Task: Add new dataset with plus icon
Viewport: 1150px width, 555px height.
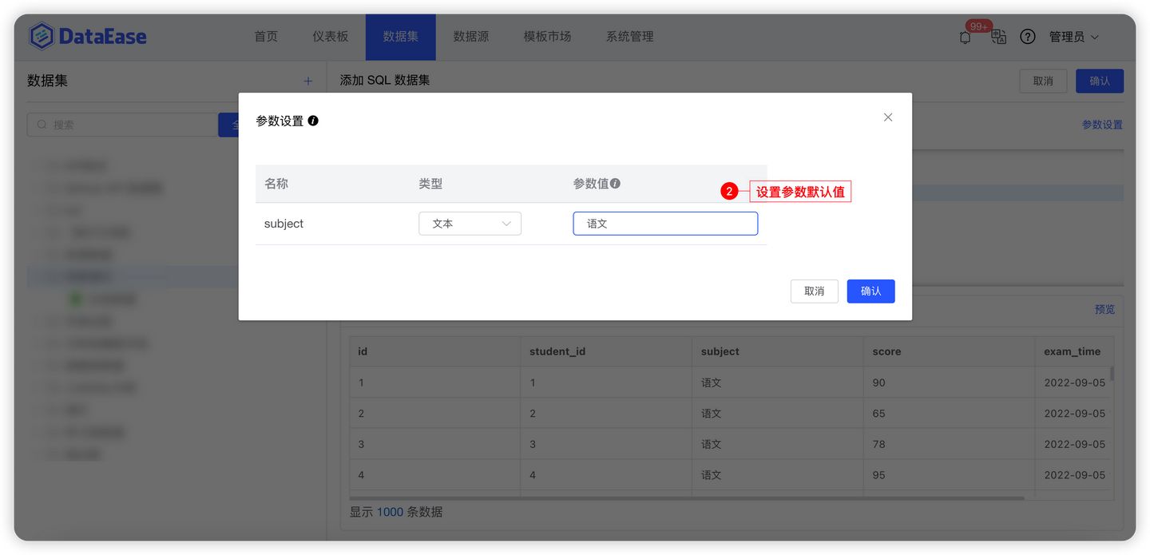Action: 308,81
